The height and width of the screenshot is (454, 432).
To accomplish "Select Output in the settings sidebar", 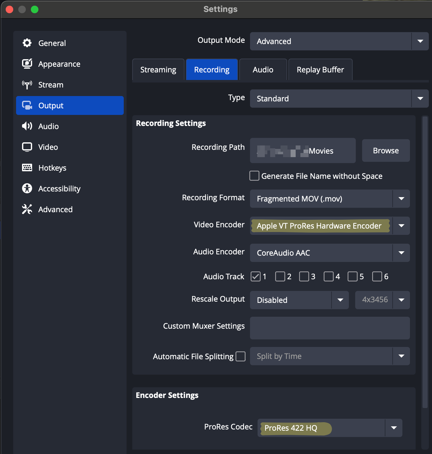I will (70, 105).
